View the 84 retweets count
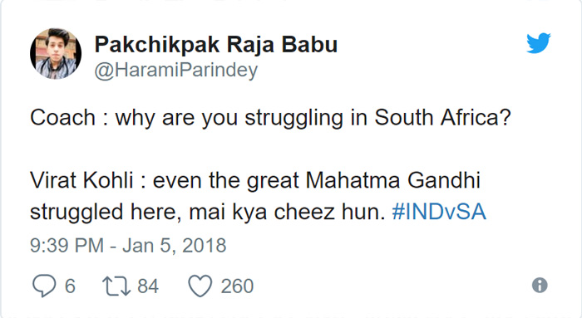 (x=148, y=286)
